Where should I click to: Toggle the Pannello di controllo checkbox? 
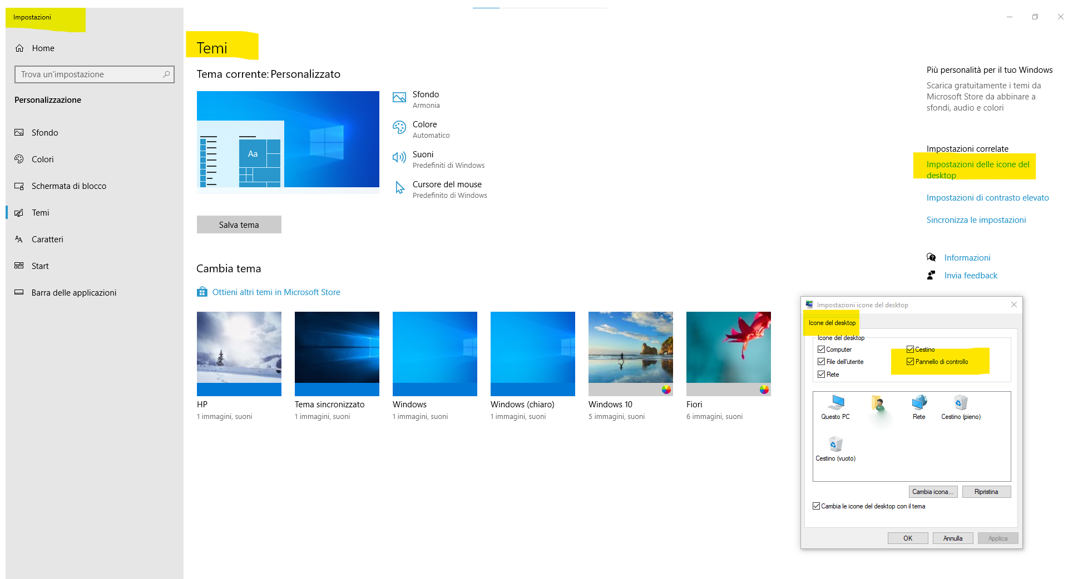[x=910, y=362]
